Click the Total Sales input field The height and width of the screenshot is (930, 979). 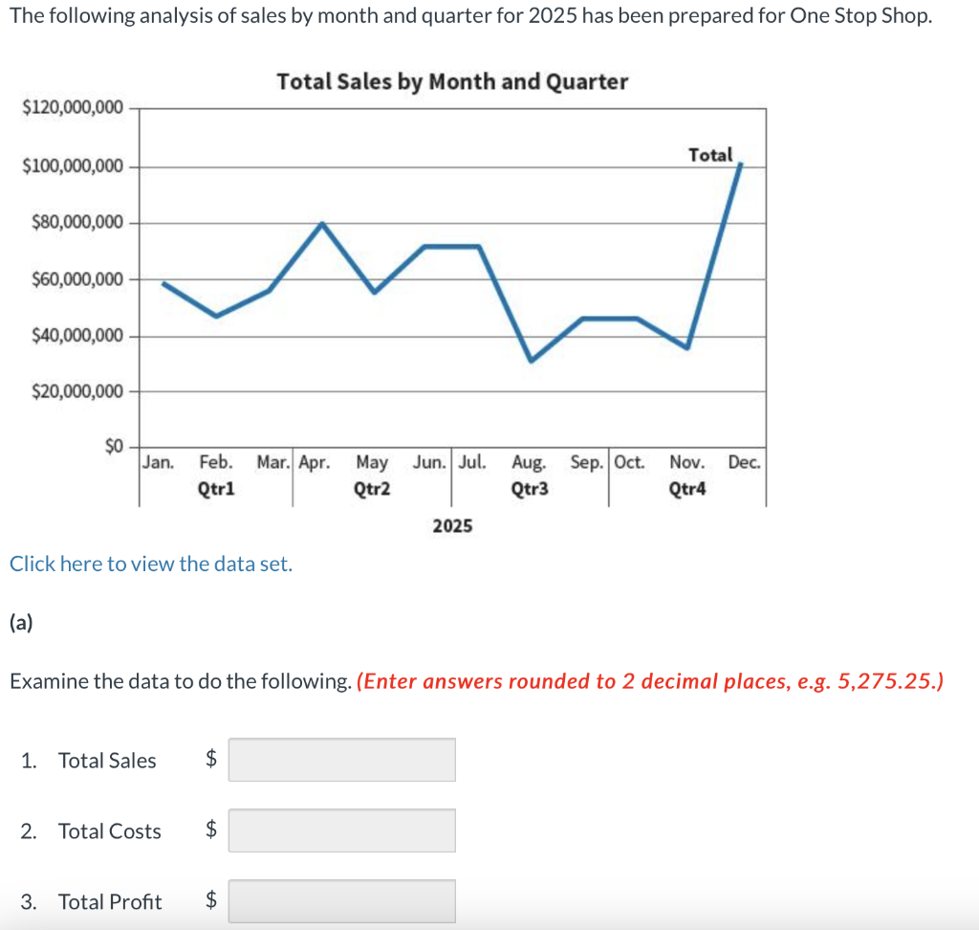[341, 760]
